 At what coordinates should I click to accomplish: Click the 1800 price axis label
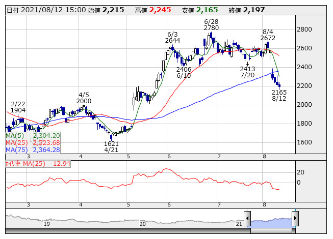tap(304, 124)
